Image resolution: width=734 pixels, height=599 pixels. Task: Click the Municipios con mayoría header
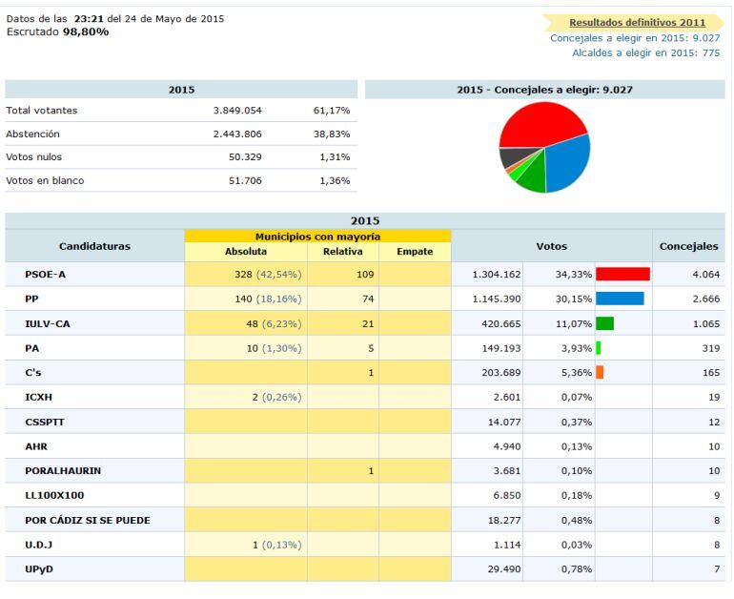[x=317, y=236]
